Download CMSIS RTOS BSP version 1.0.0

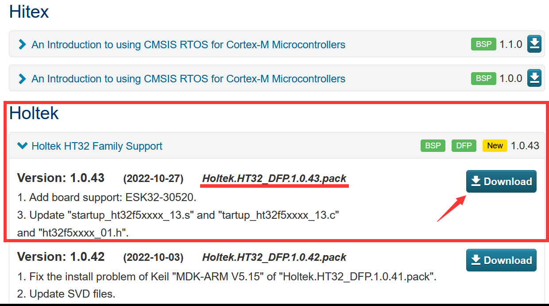(x=534, y=78)
